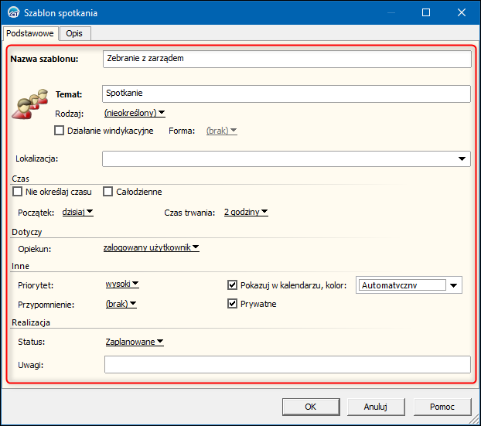Click the "Czas" section header
The image size is (481, 426).
pyautogui.click(x=21, y=179)
